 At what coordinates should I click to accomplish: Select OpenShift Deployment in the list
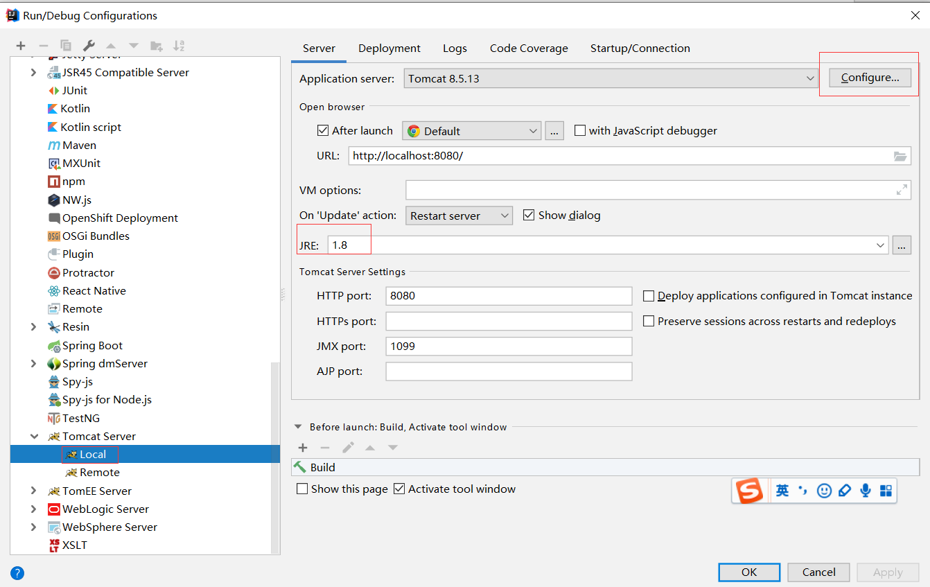click(120, 218)
